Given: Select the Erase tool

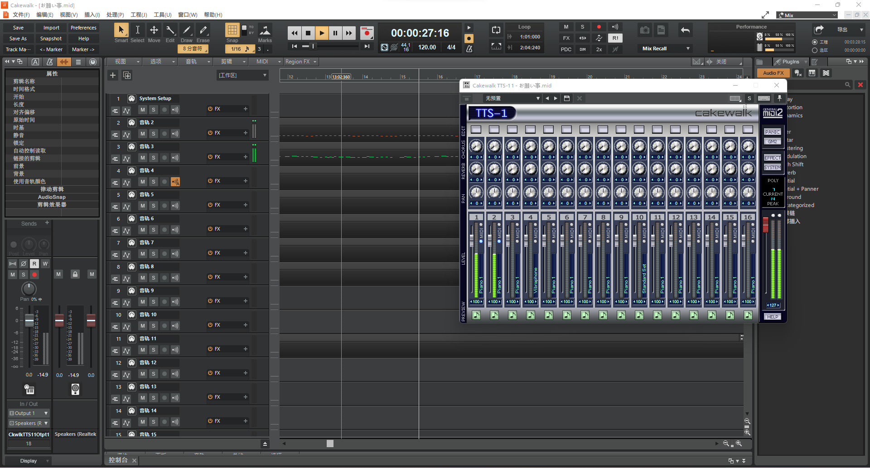Looking at the screenshot, I should pos(203,30).
